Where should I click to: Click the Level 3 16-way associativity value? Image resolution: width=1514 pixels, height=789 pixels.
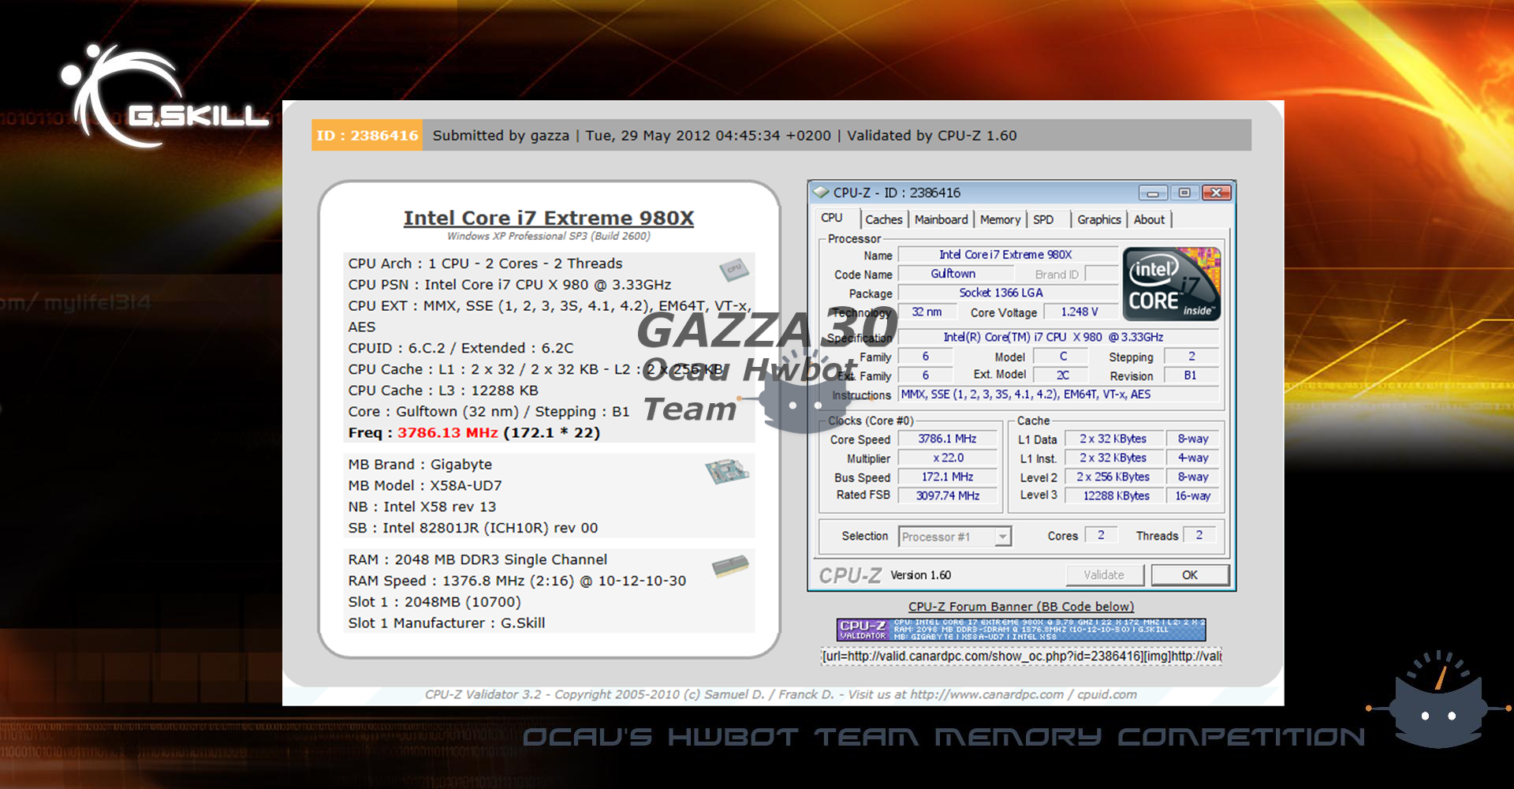(1193, 495)
